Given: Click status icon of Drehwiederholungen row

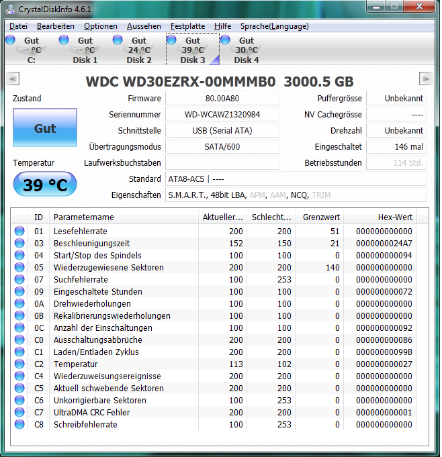Looking at the screenshot, I should (19, 303).
